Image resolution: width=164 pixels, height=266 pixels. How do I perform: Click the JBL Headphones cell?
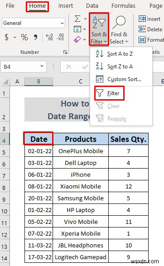(81, 245)
